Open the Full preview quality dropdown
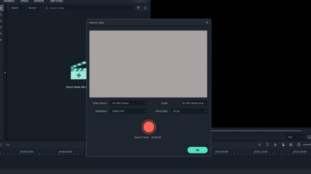 pyautogui.click(x=295, y=137)
